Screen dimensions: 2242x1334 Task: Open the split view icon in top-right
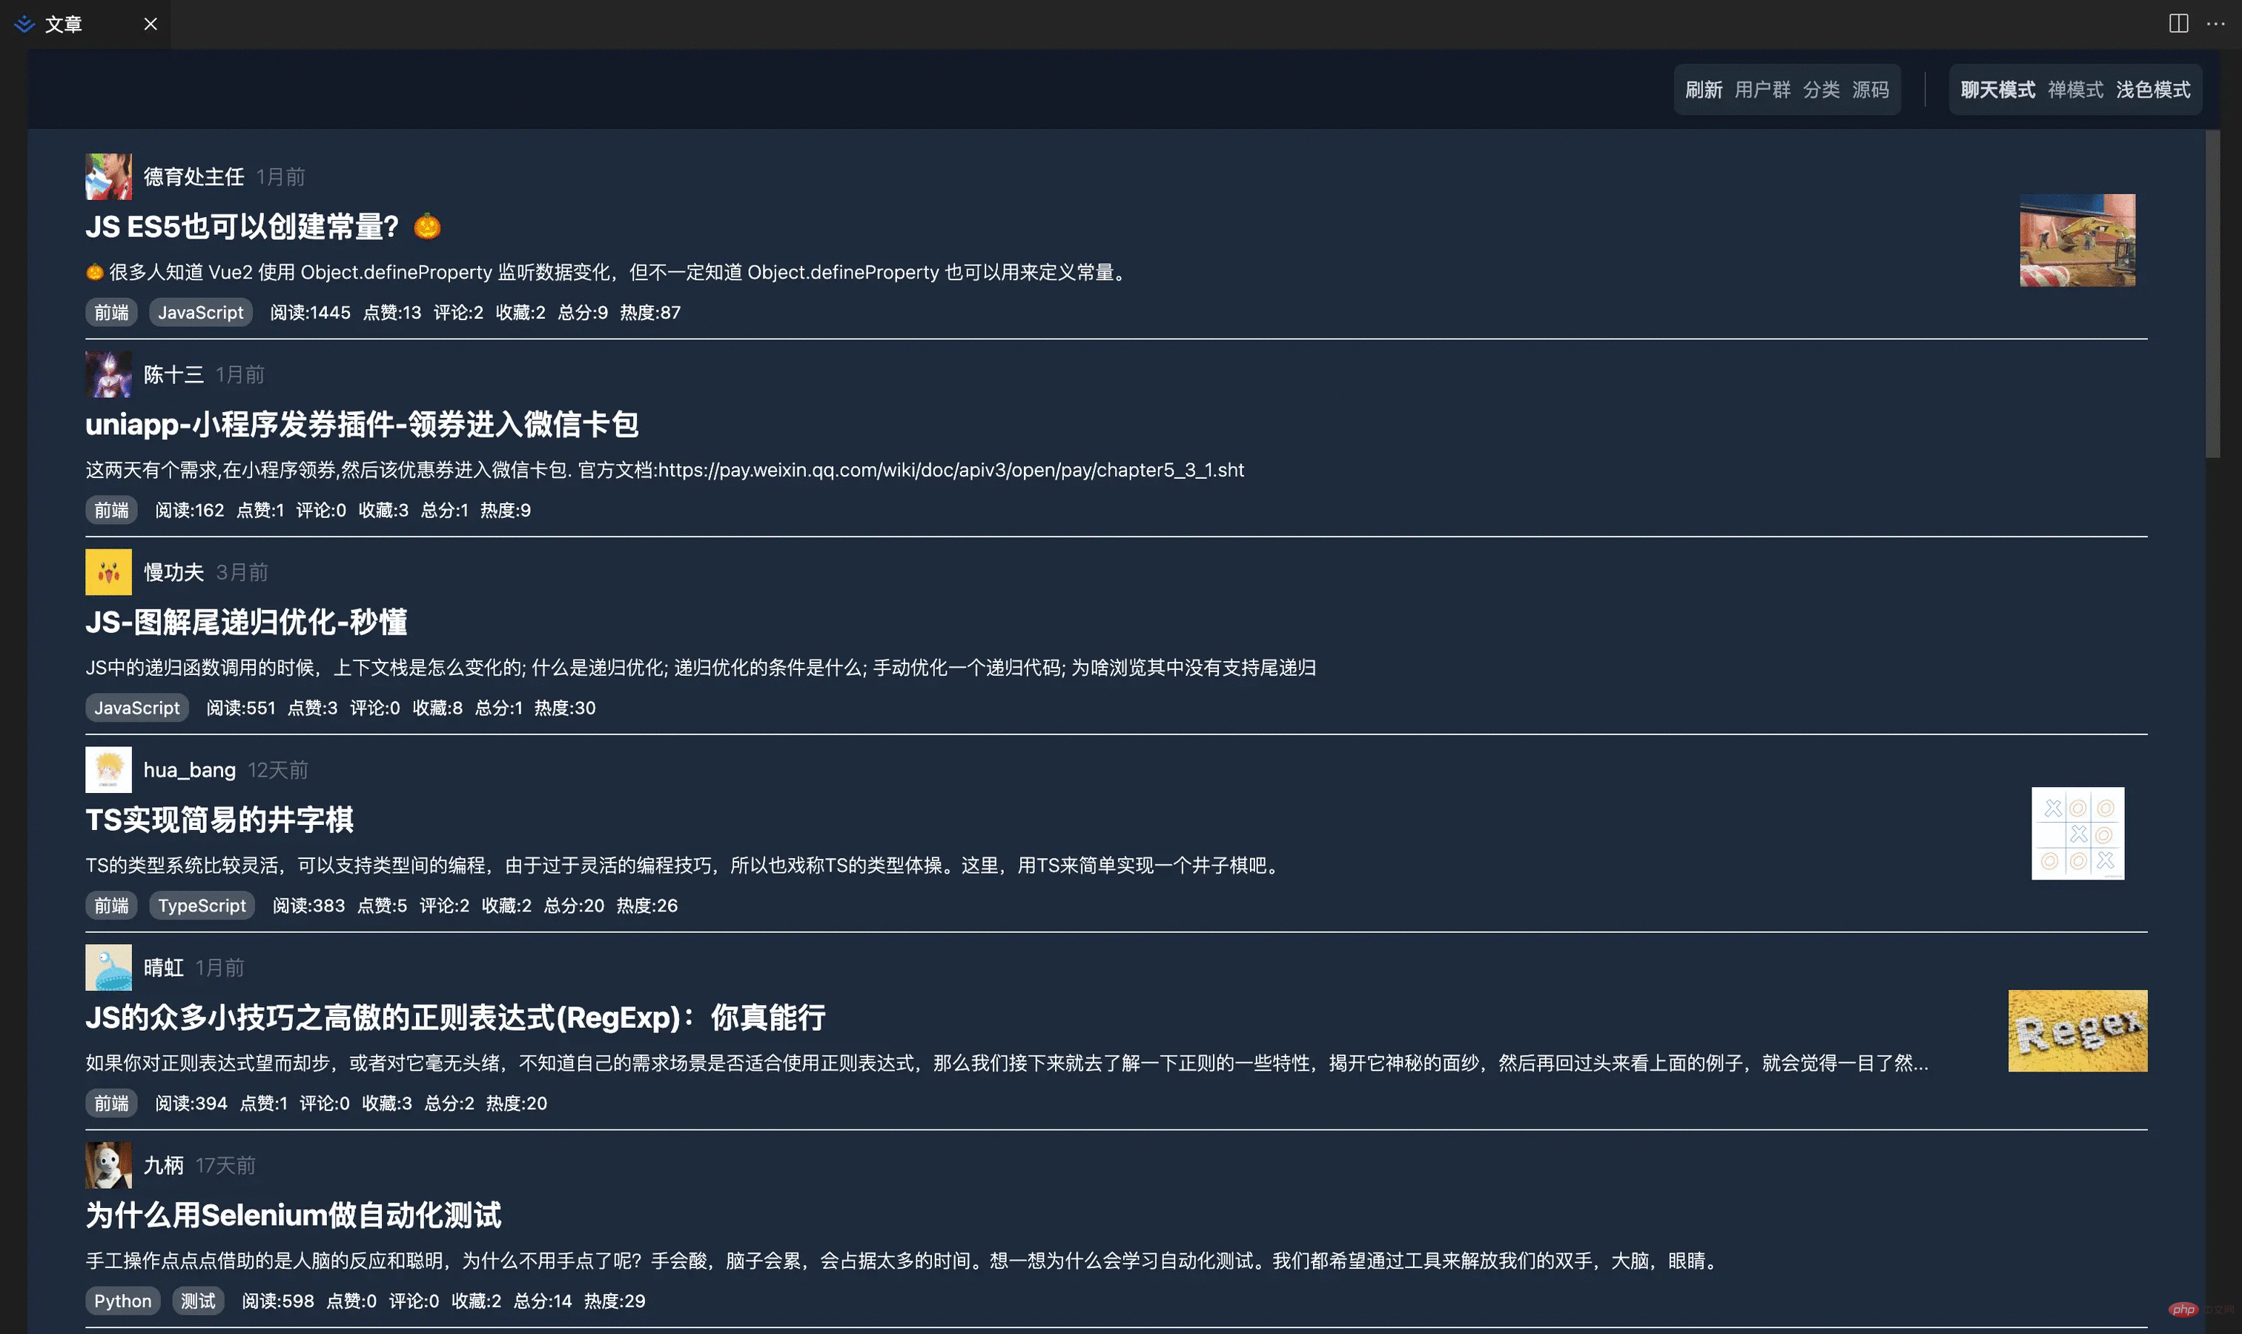tap(2177, 24)
